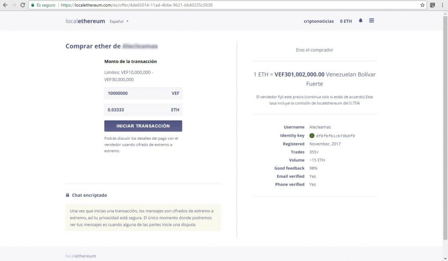
Task: Focus the ETH amount input field
Action: (x=143, y=110)
